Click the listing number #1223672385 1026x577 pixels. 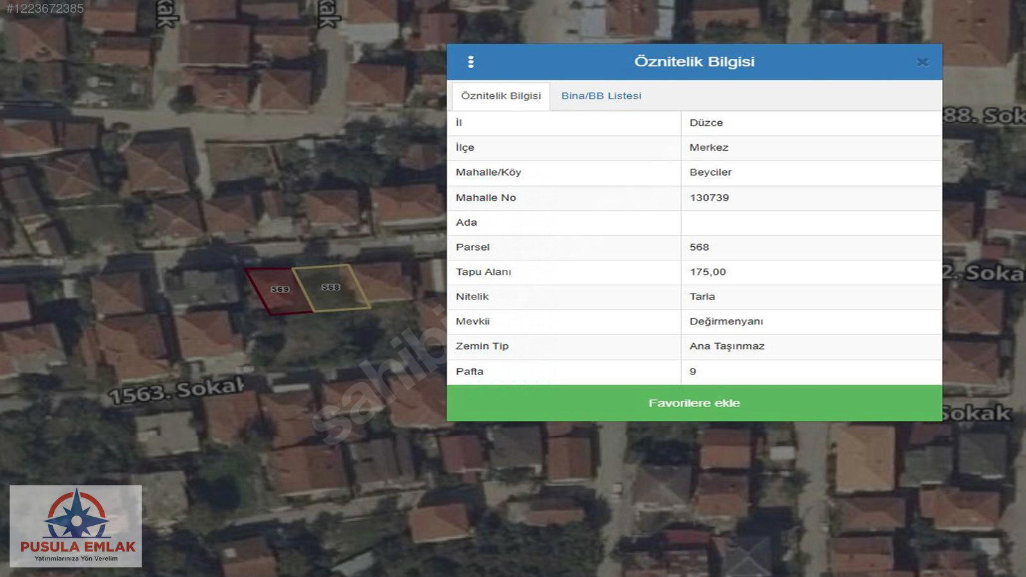tap(45, 9)
